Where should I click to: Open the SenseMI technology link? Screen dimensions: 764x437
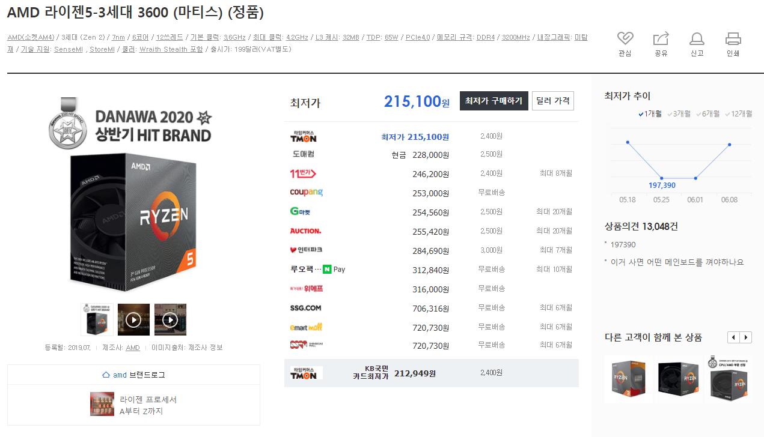pyautogui.click(x=69, y=49)
